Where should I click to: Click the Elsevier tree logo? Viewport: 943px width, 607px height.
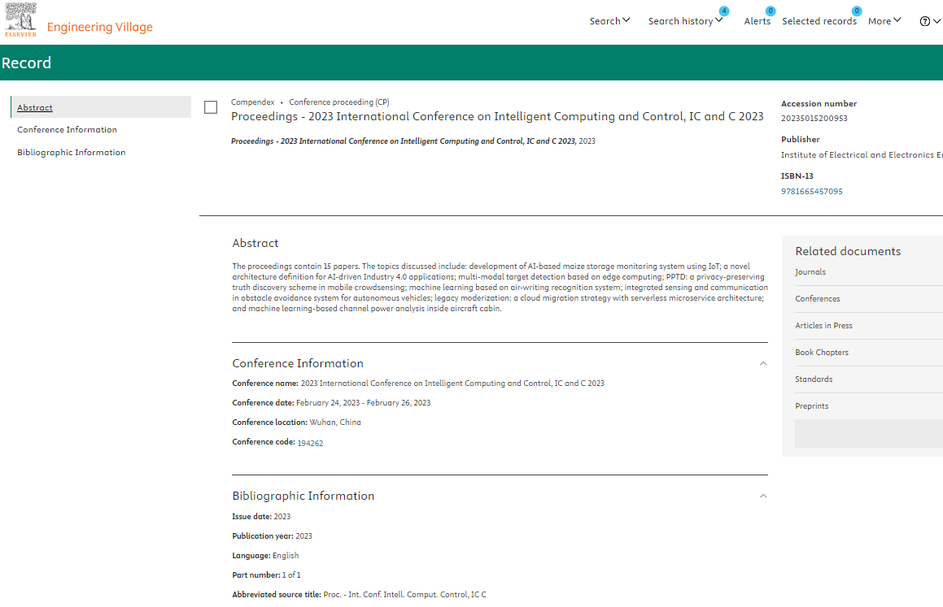(20, 20)
